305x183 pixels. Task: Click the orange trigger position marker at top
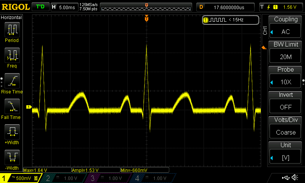coord(146,18)
